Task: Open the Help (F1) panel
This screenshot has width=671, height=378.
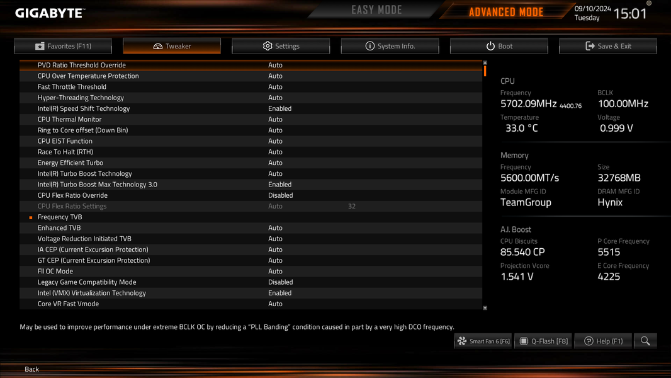Action: [604, 341]
